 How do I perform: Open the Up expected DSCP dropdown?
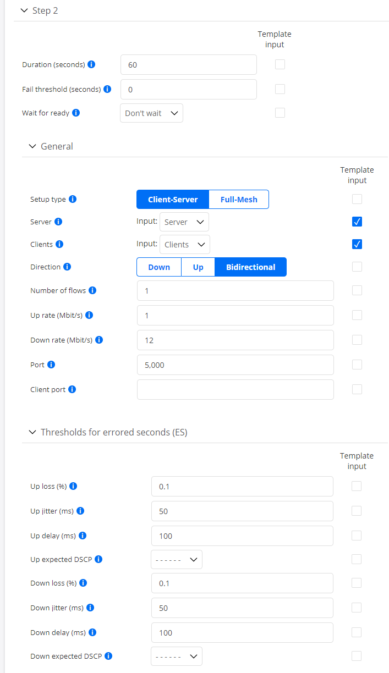coord(176,559)
